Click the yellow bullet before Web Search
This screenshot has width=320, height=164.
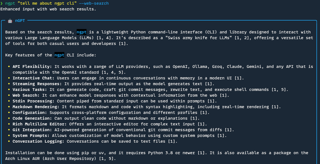tap(9, 95)
